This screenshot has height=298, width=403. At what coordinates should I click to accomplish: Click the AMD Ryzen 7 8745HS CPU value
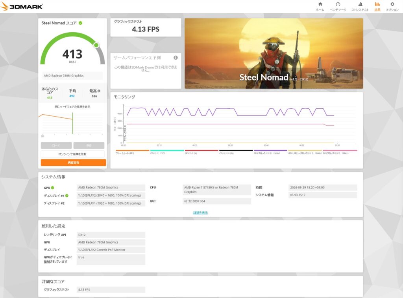217,190
